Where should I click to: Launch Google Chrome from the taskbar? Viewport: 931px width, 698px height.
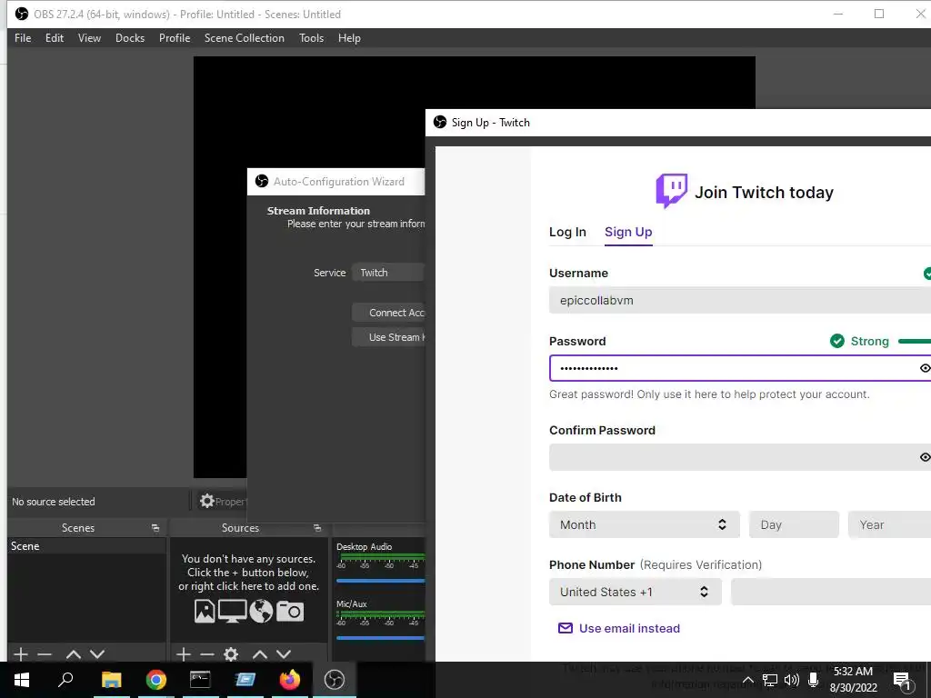[x=156, y=680]
